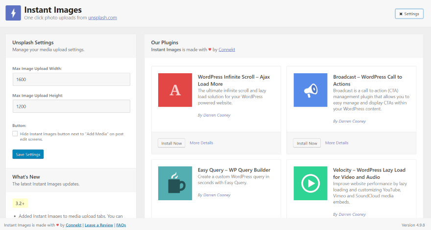
Task: Click the Velocity play button plugin icon
Action: 311,183
